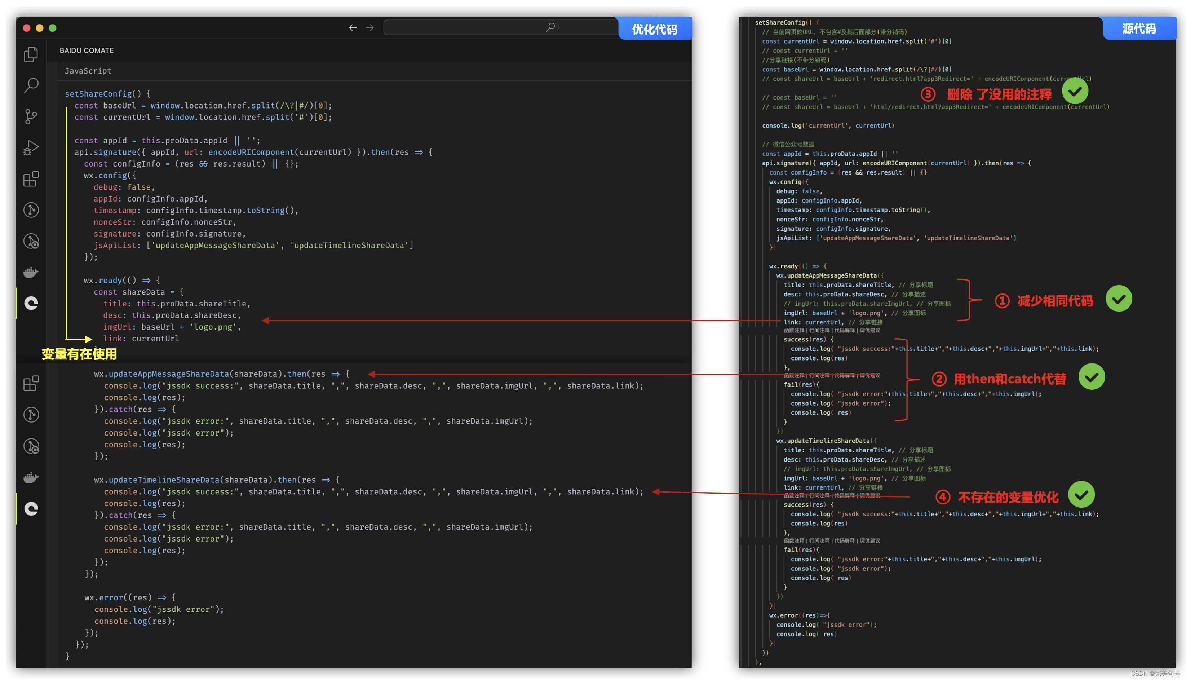Click 调优建议 lens above fail(res) in updateTimelineShareData block

(x=869, y=540)
